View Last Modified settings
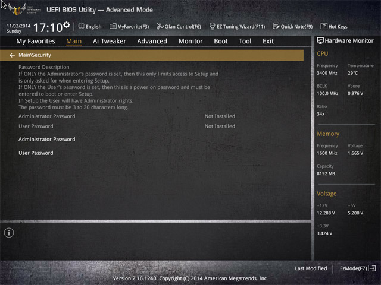381x285 pixels. pyautogui.click(x=311, y=268)
